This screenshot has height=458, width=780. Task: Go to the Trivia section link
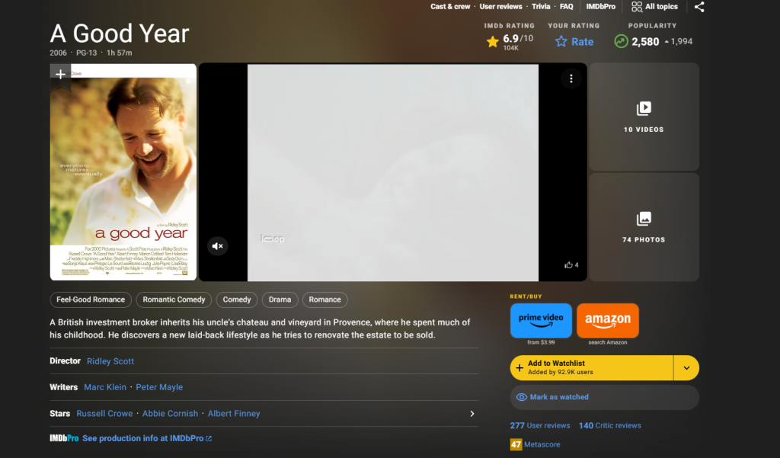541,6
